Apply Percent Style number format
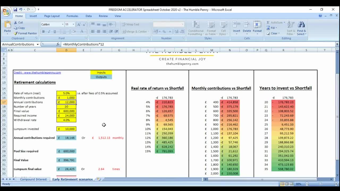The width and height of the screenshot is (340, 191). coord(164,32)
